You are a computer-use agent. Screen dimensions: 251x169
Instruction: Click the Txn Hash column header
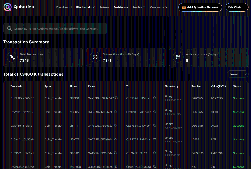click(16, 87)
